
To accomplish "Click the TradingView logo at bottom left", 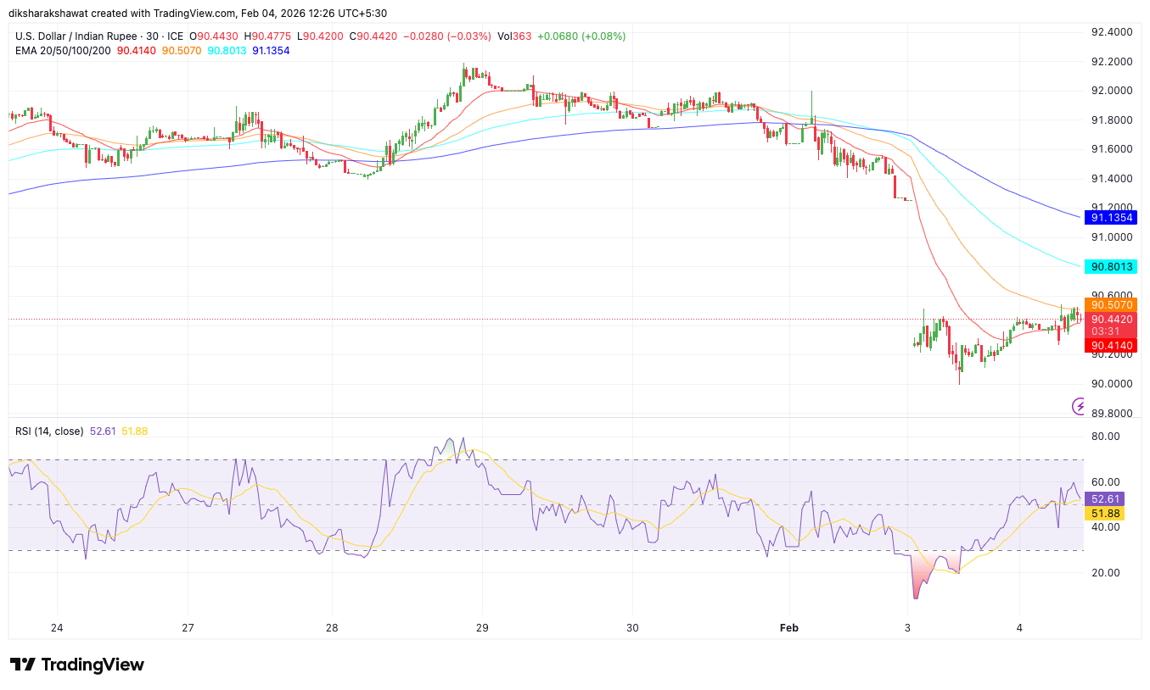I will 77,665.
